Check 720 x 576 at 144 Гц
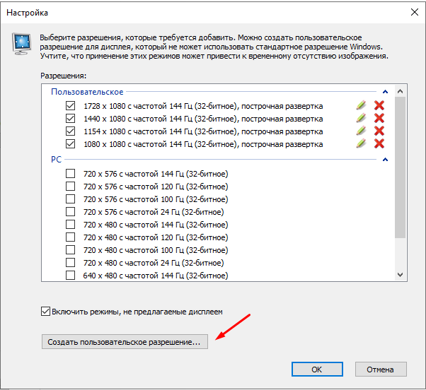The image size is (426, 390). pos(70,174)
